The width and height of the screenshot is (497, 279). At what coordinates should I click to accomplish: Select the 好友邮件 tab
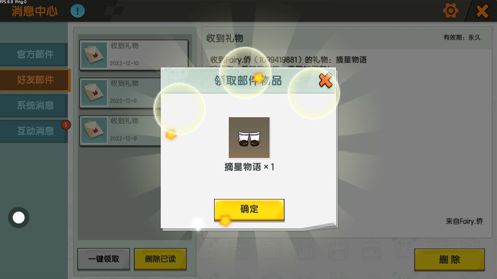35,80
